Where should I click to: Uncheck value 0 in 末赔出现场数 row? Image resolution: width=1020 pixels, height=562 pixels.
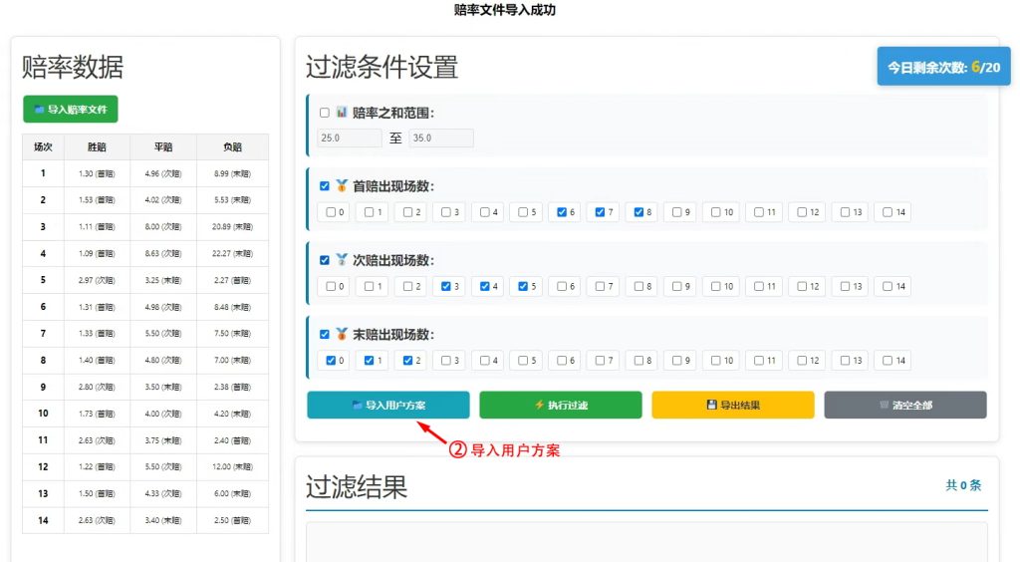pos(331,361)
